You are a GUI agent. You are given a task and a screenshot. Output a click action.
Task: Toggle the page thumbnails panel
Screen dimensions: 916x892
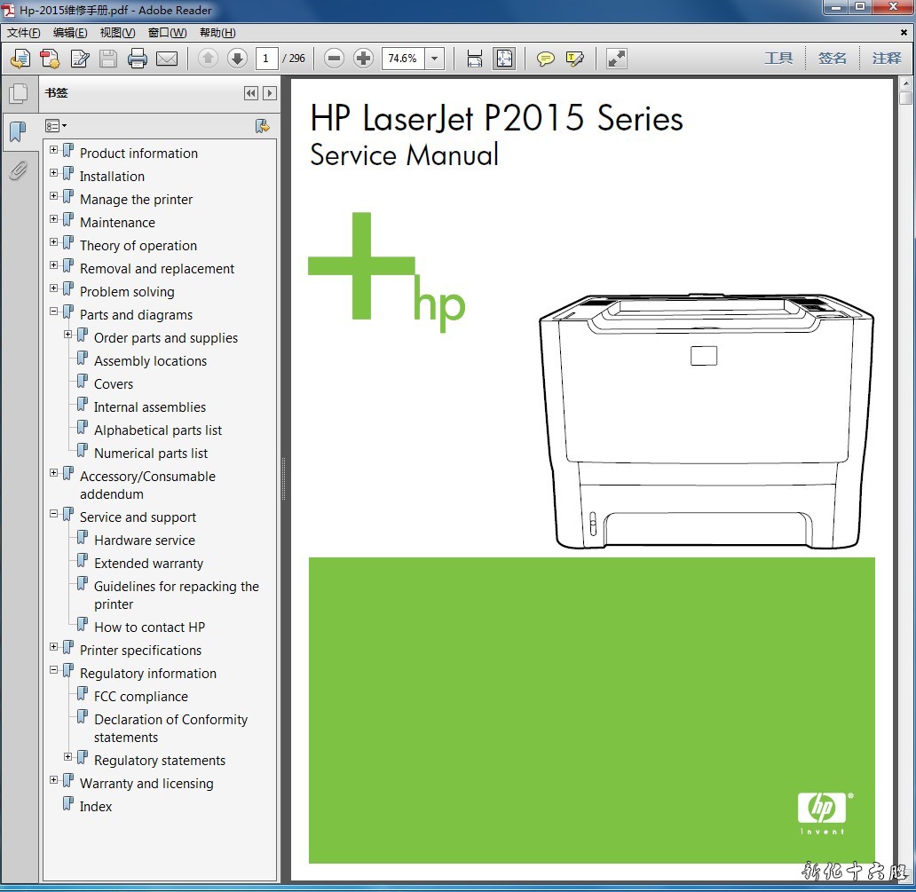coord(18,93)
